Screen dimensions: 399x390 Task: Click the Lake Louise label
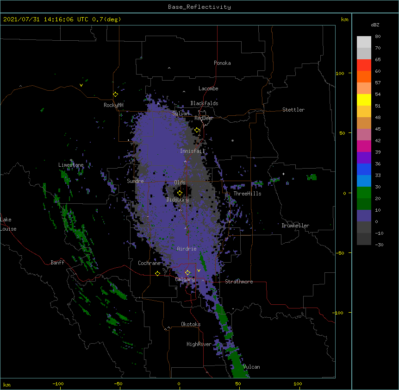tap(8, 224)
